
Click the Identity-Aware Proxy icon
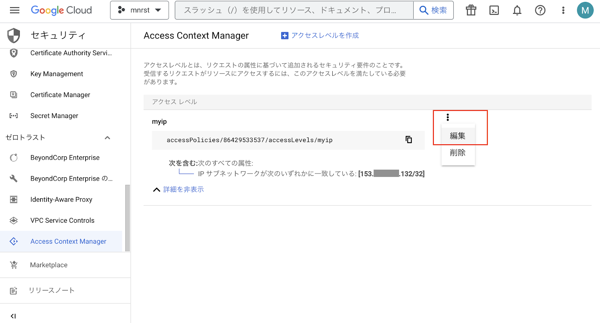coord(13,200)
